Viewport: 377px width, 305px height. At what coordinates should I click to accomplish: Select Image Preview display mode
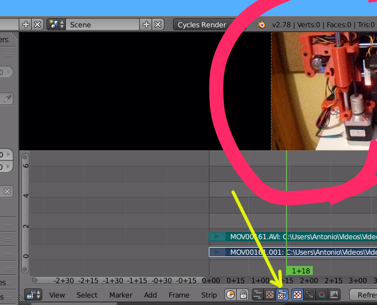[297, 295]
